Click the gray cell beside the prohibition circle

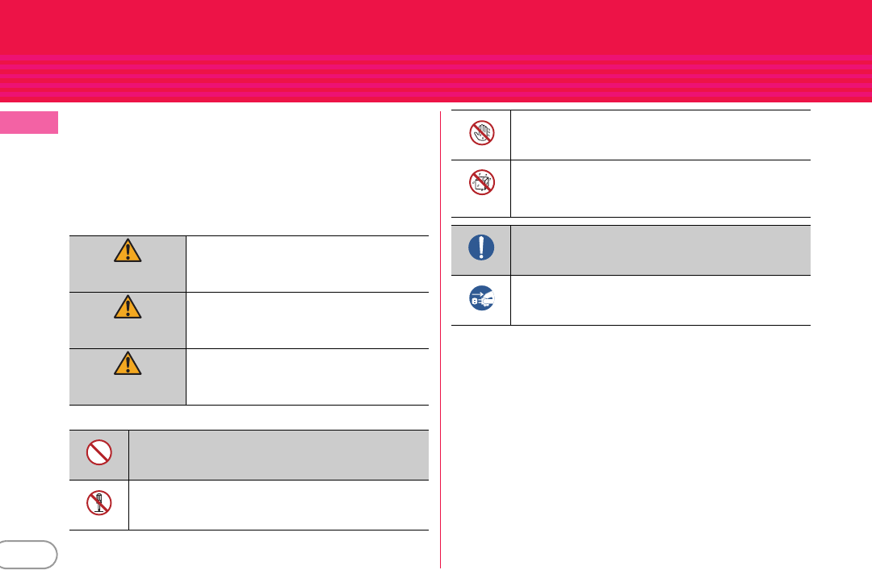click(x=279, y=455)
